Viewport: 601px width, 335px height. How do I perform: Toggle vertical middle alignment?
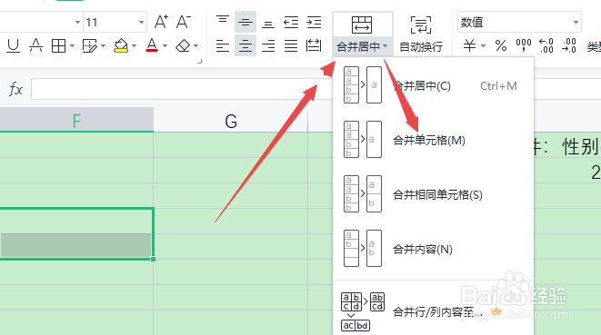point(245,22)
